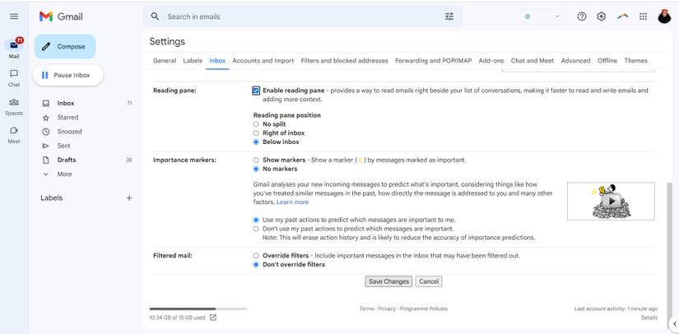Open the Settings gear icon
This screenshot has height=334, width=679.
point(602,16)
